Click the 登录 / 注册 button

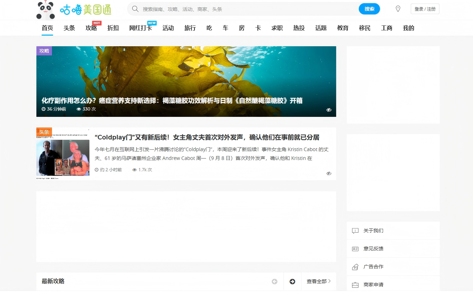425,9
